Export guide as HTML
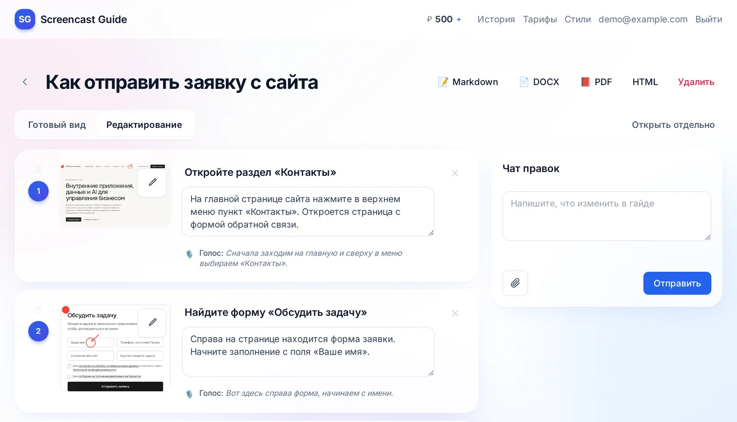 click(645, 82)
